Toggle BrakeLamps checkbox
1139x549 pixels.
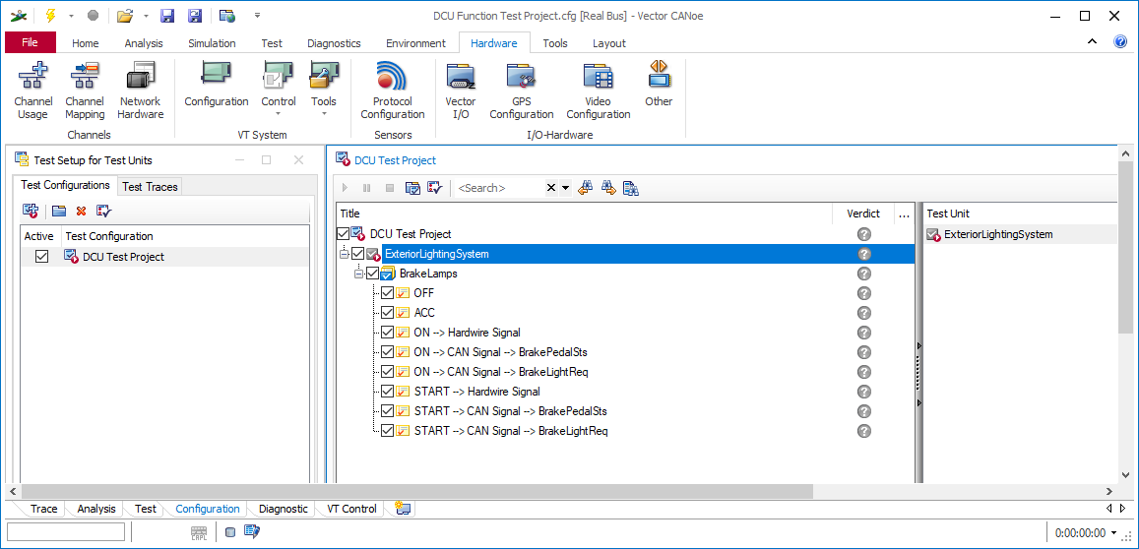tap(373, 274)
